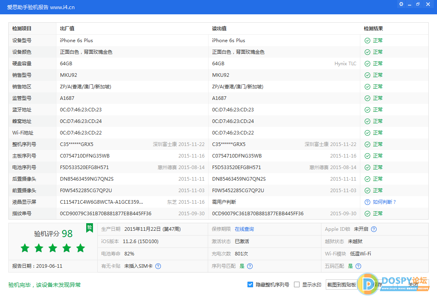Click the 保存 button
The width and height of the screenshot is (437, 298).
378,284
